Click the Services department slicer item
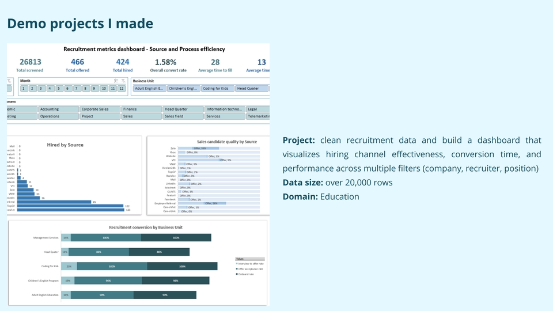This screenshot has width=553, height=311. [x=225, y=116]
